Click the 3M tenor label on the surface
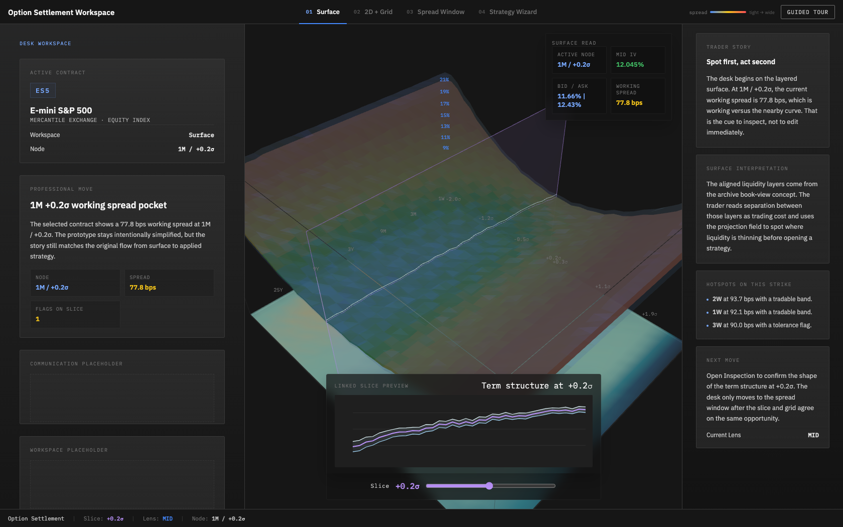The width and height of the screenshot is (843, 527). pos(413,214)
